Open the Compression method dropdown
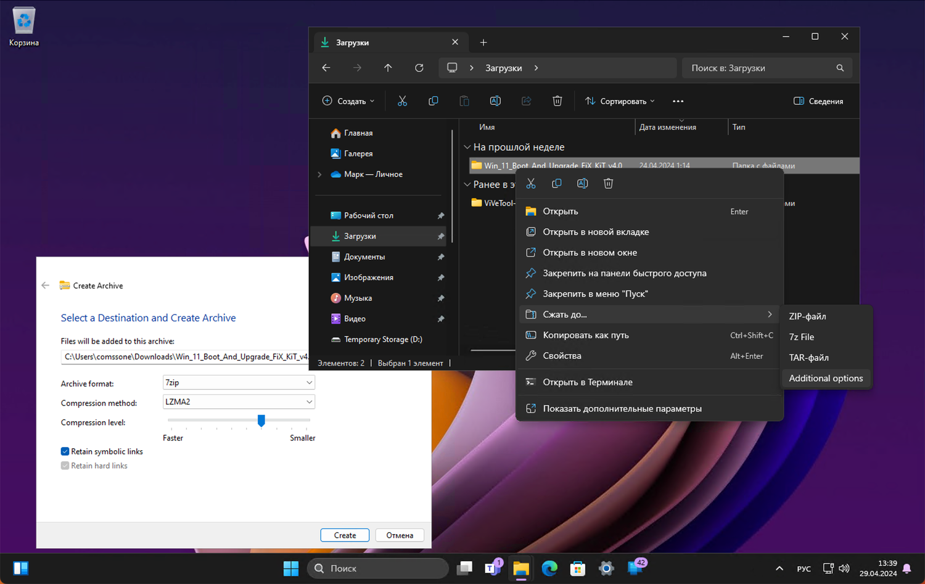 (239, 402)
